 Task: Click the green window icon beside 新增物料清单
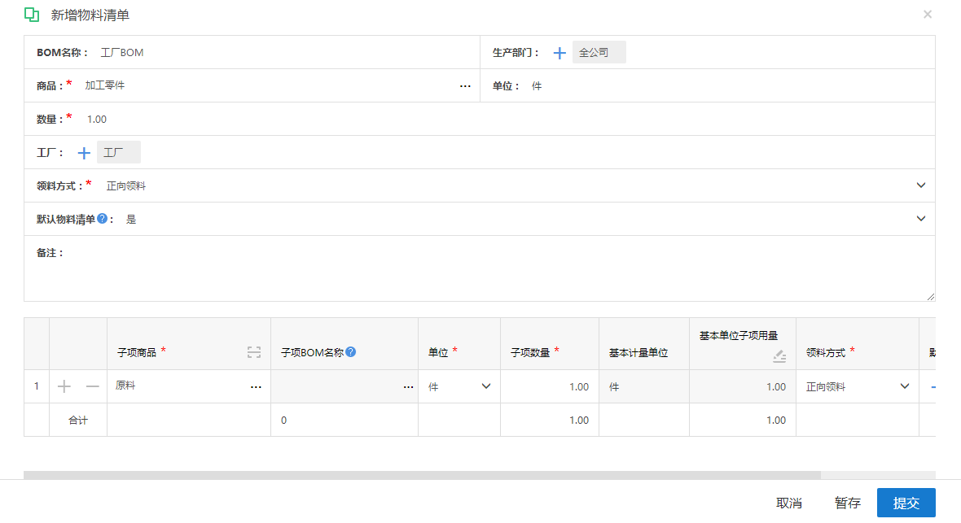[31, 15]
